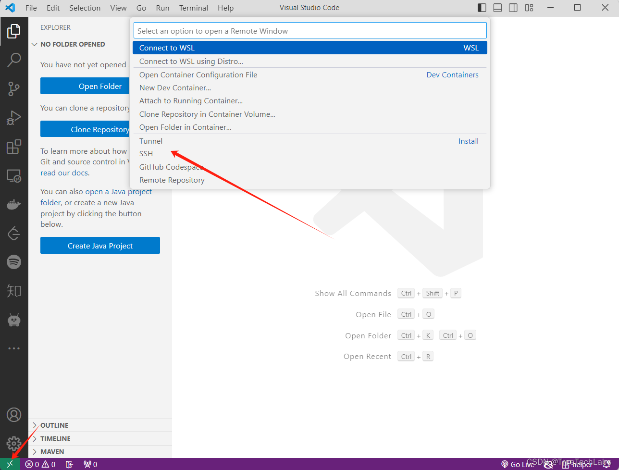This screenshot has height=470, width=619.
Task: Open the Run and Debug view icon
Action: [14, 118]
